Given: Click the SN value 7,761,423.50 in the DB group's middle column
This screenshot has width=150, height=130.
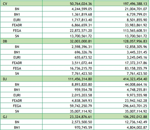Looking at the screenshot, I should (82, 73).
